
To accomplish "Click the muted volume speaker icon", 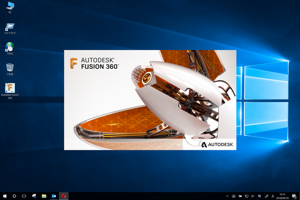I will click(253, 196).
